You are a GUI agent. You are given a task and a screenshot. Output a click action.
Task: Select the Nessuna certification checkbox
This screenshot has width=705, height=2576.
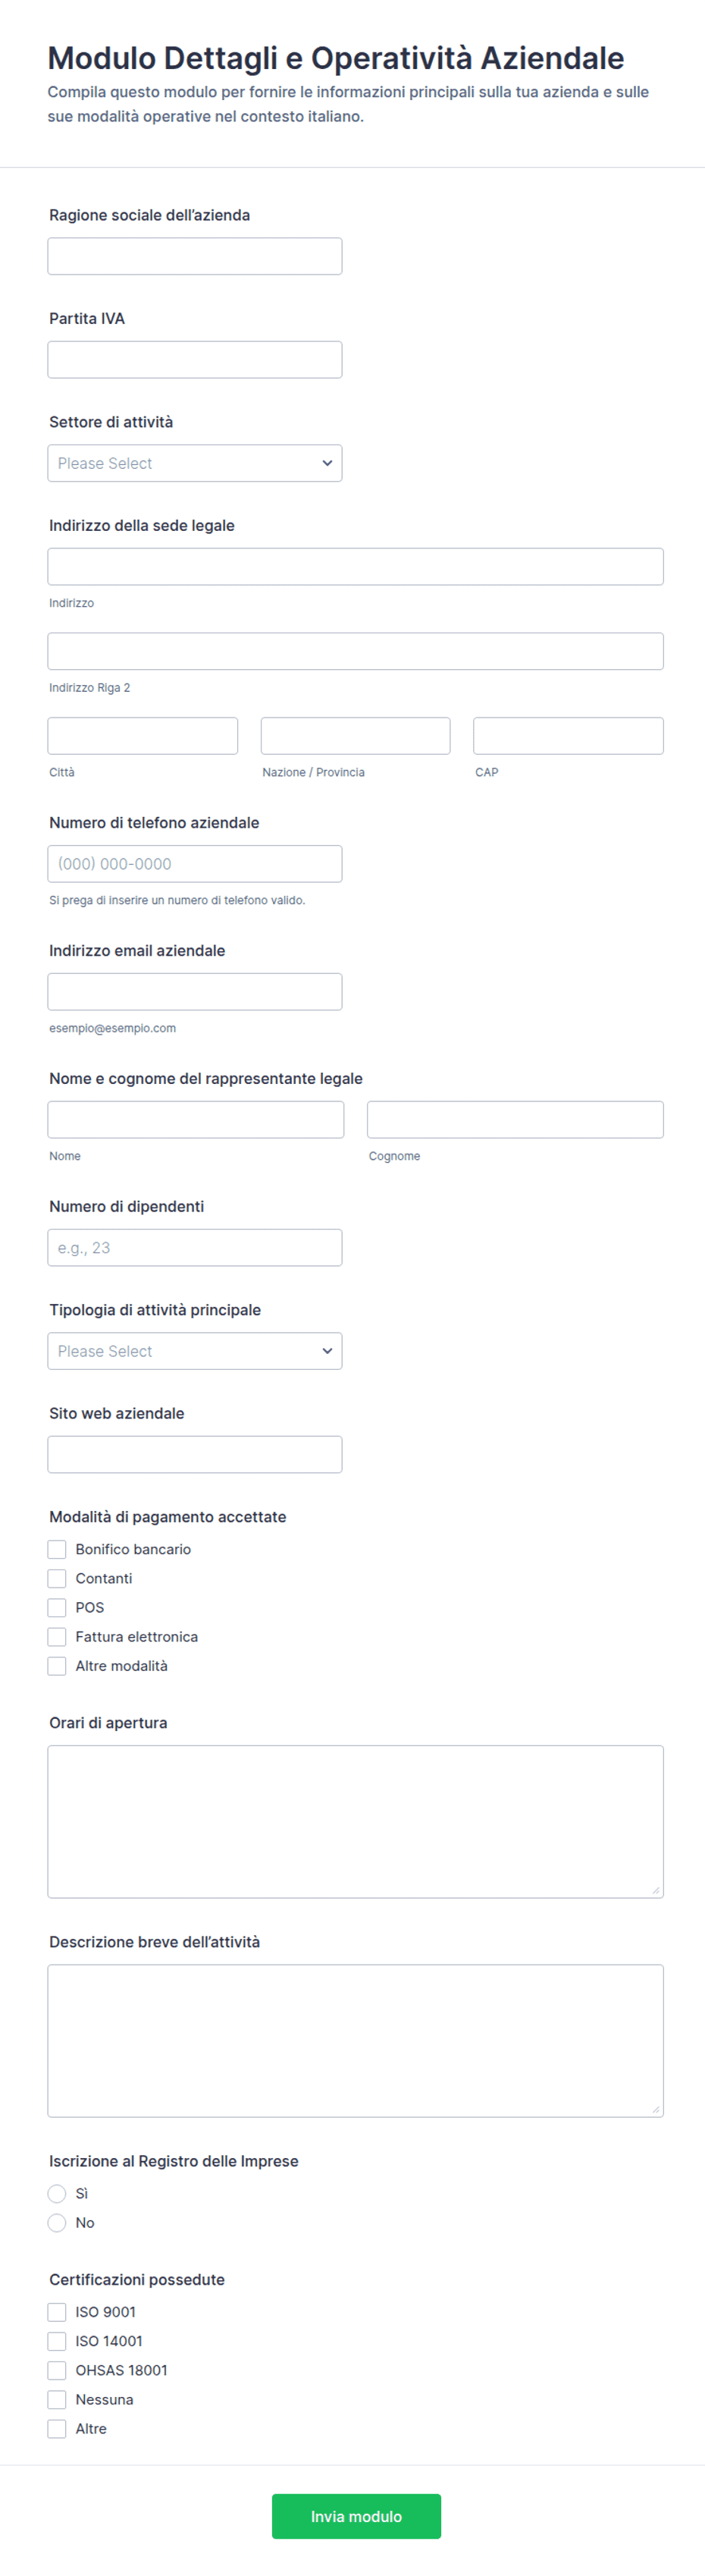pyautogui.click(x=57, y=2399)
